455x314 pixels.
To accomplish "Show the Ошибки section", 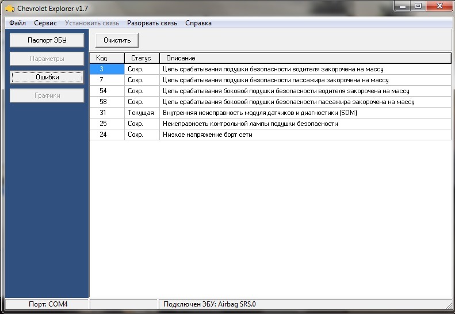I will (47, 77).
